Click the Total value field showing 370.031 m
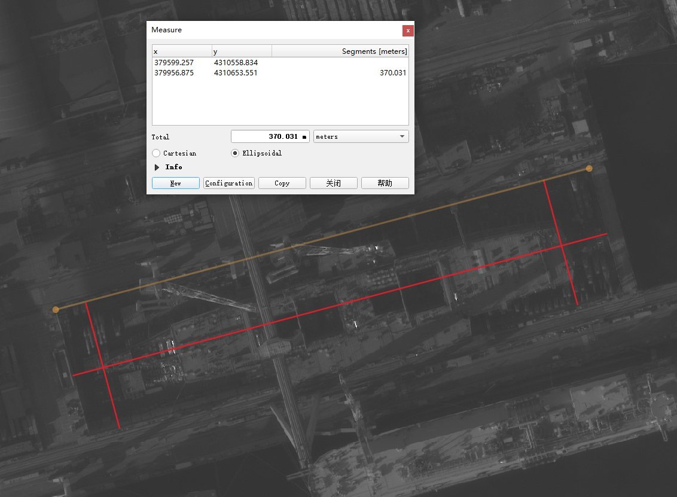 click(270, 136)
